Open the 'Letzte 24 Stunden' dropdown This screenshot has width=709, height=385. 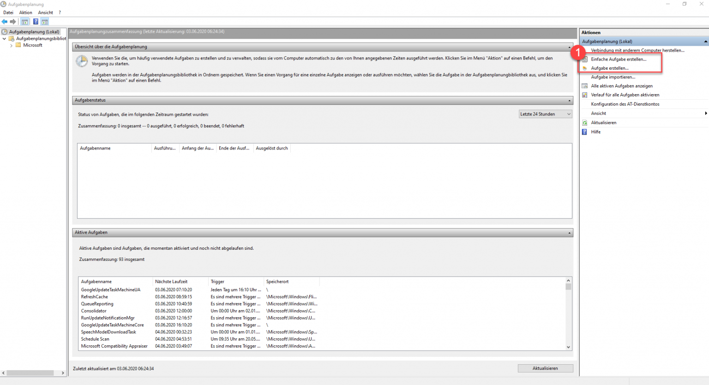tap(567, 114)
